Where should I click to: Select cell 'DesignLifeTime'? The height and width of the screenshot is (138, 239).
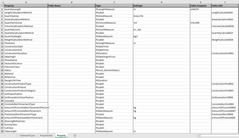coord(26,80)
